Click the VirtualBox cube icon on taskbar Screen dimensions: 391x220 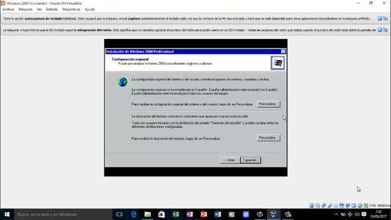coord(274,215)
